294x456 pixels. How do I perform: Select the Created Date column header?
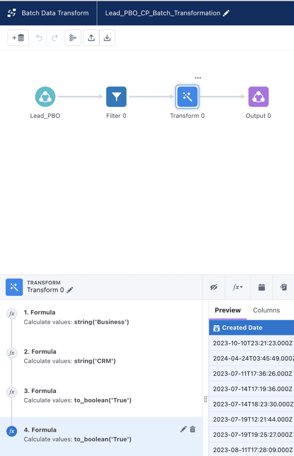252,328
